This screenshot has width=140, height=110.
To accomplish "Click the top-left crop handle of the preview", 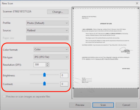I will pos(73,8).
